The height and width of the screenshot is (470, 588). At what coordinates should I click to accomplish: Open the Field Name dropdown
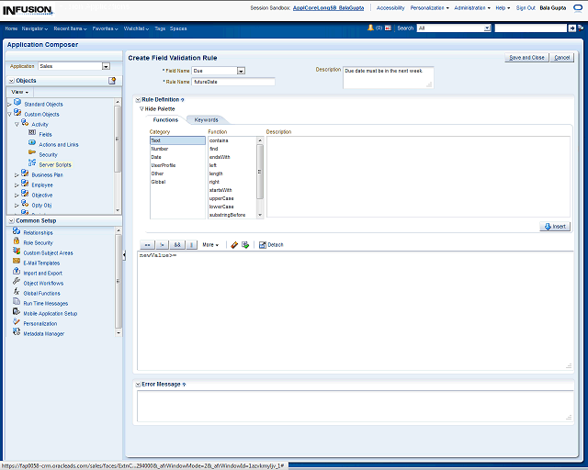point(241,70)
